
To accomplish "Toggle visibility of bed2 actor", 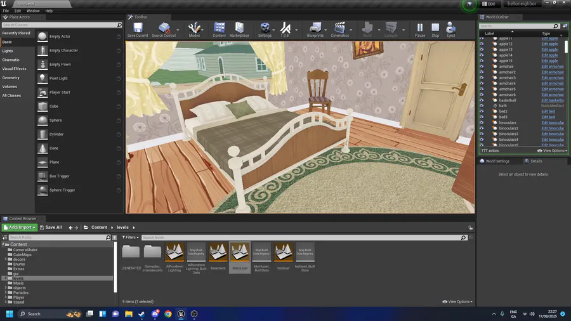I will 482,112.
